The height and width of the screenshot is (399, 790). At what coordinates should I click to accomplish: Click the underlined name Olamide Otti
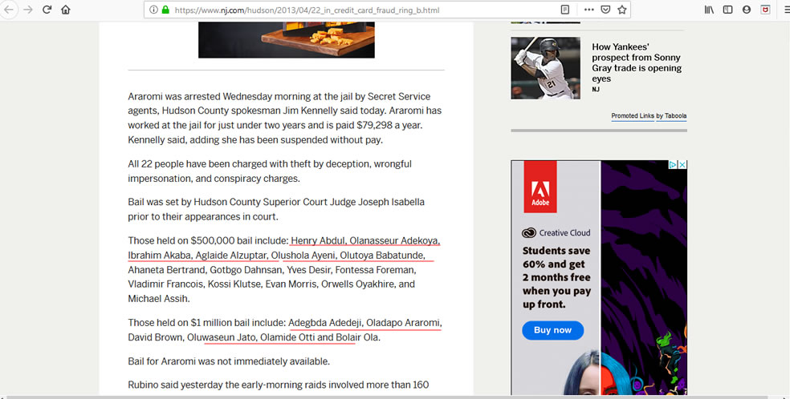click(x=287, y=337)
